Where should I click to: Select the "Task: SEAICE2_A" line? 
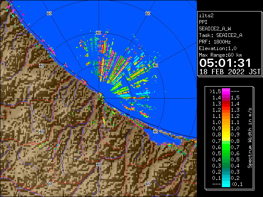pos(221,35)
